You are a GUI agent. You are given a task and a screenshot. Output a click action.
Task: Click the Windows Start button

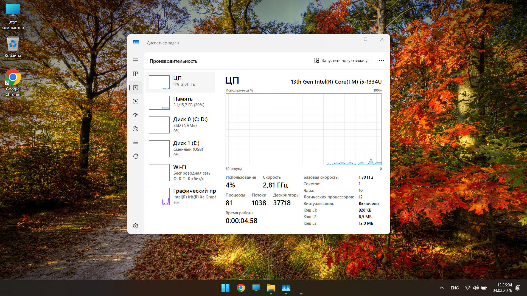(x=225, y=288)
